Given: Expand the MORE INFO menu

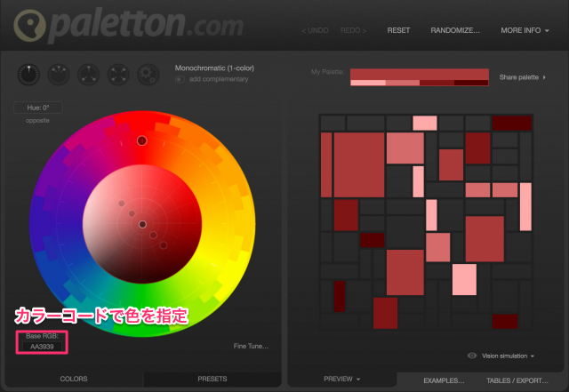Looking at the screenshot, I should coord(525,30).
